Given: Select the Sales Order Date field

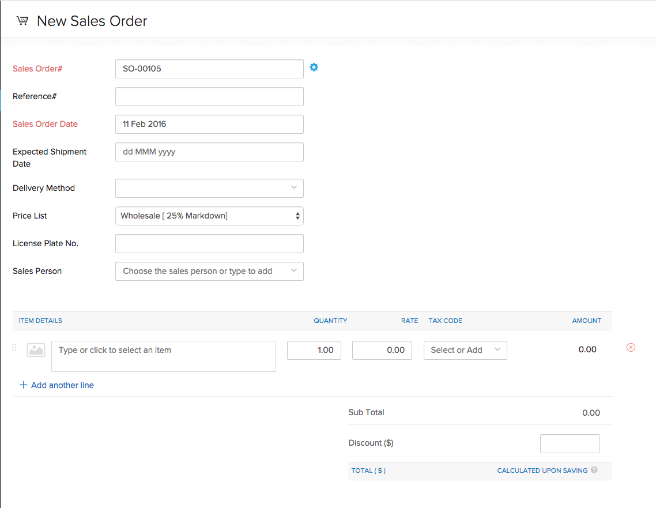Looking at the screenshot, I should (209, 124).
